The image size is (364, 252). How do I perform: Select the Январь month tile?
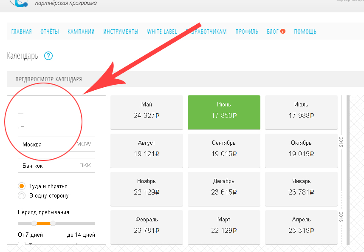coord(301,189)
